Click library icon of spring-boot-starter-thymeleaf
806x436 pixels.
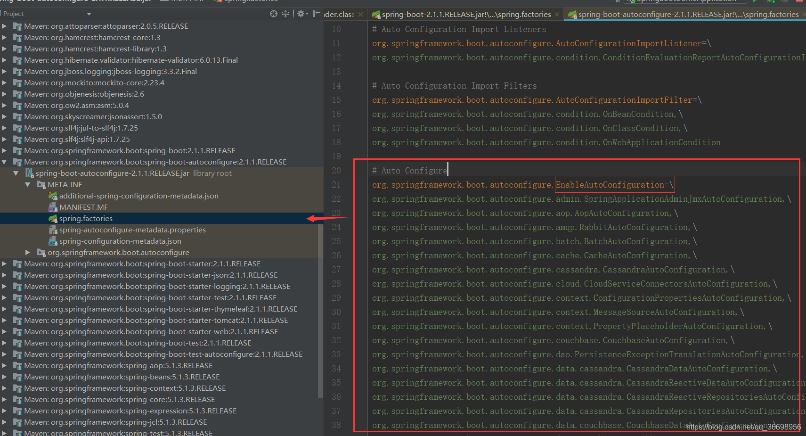(x=18, y=309)
